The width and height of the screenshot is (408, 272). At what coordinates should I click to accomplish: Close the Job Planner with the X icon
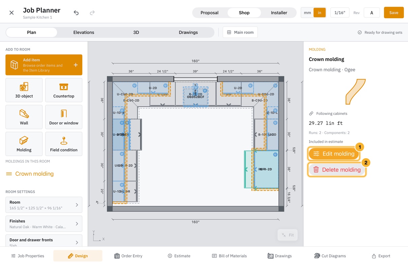[11, 13]
